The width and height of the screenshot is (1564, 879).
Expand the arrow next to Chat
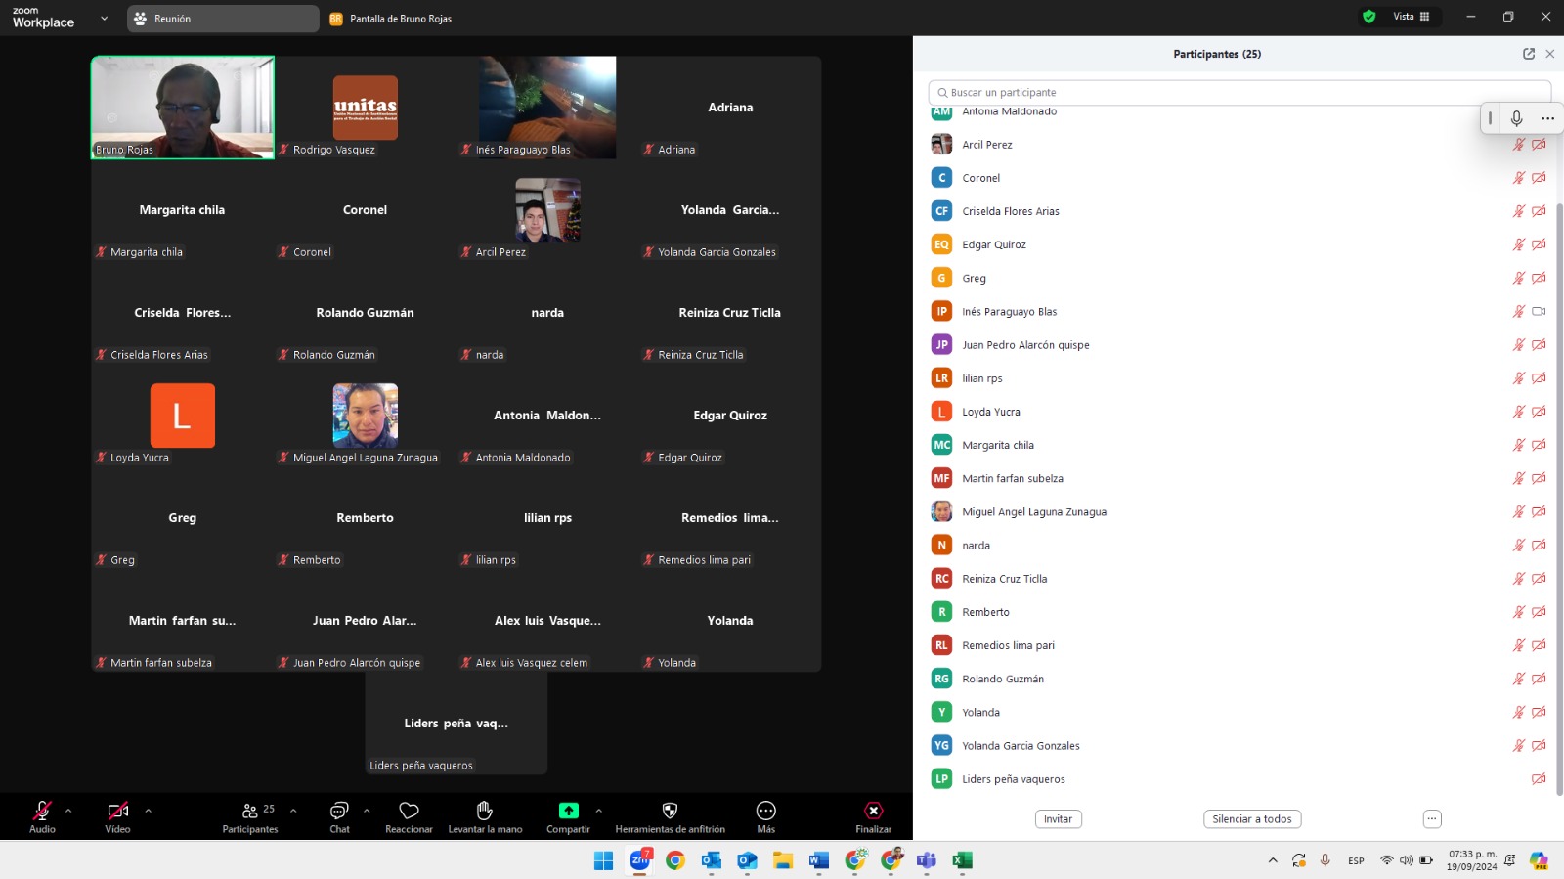click(x=367, y=811)
